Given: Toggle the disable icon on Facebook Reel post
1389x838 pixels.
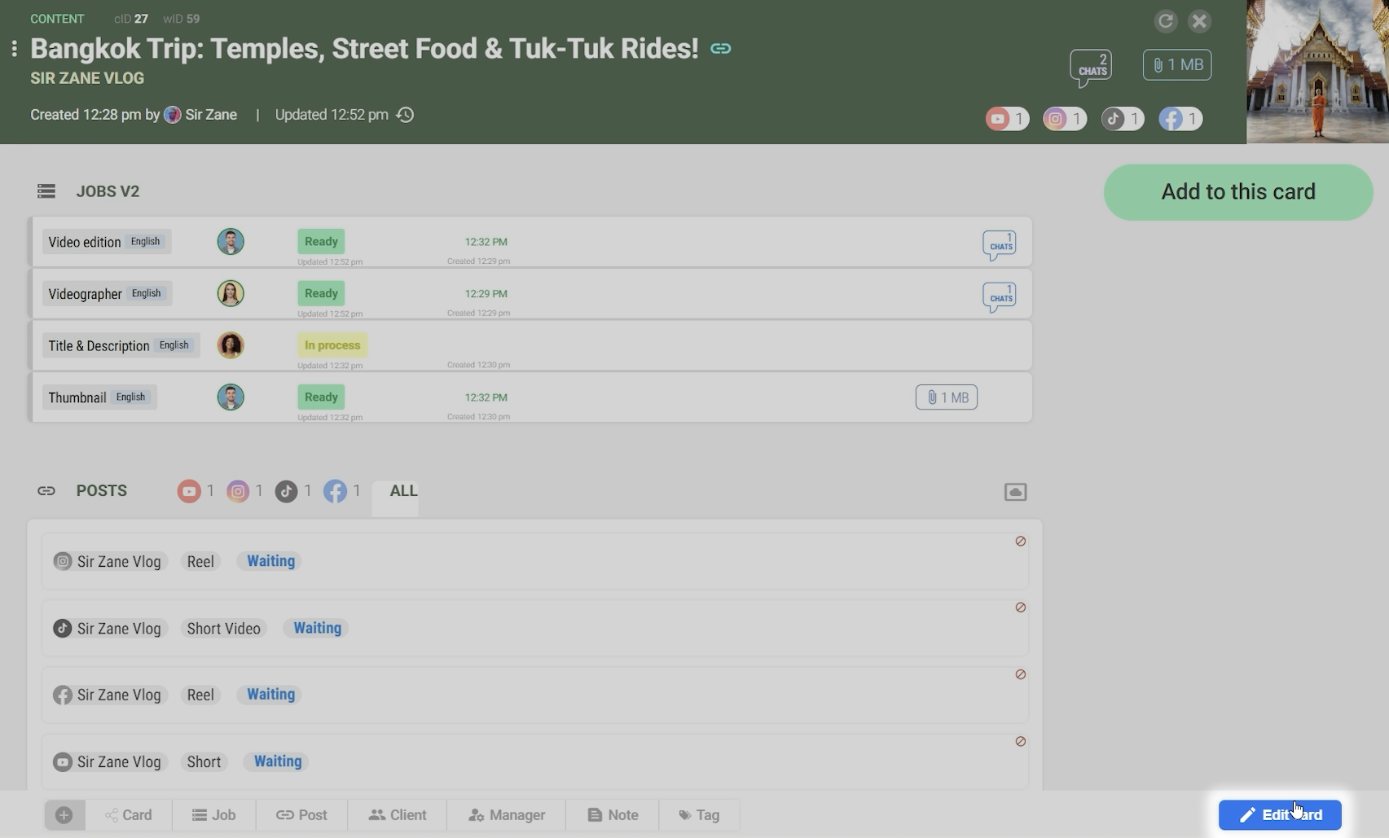Looking at the screenshot, I should 1020,674.
